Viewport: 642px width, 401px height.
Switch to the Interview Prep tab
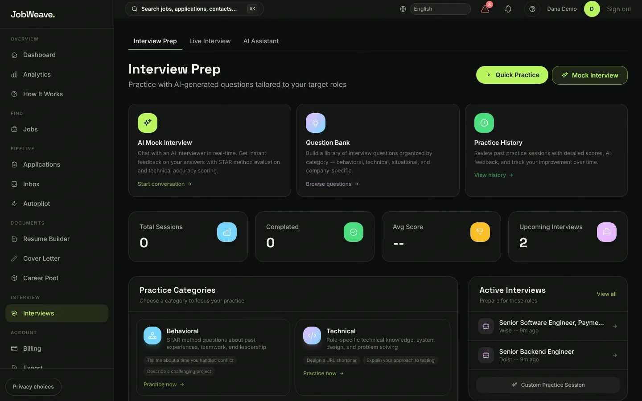(x=155, y=41)
